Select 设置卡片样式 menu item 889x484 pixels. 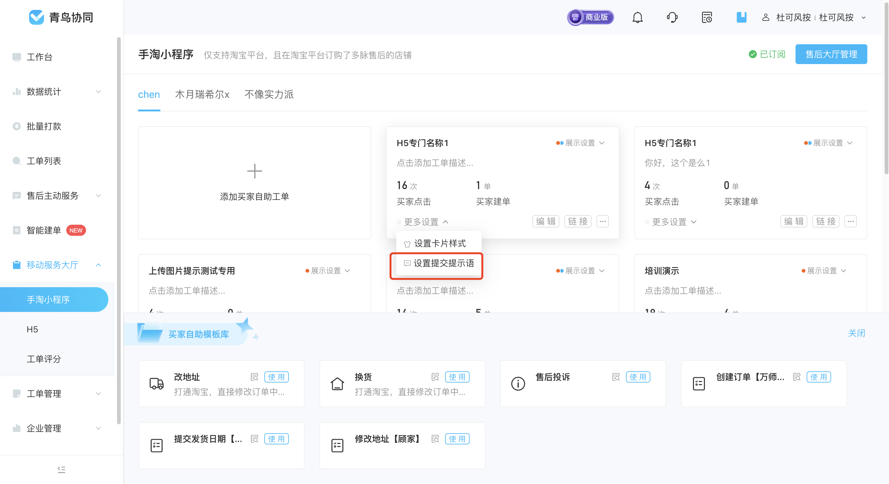tap(439, 244)
